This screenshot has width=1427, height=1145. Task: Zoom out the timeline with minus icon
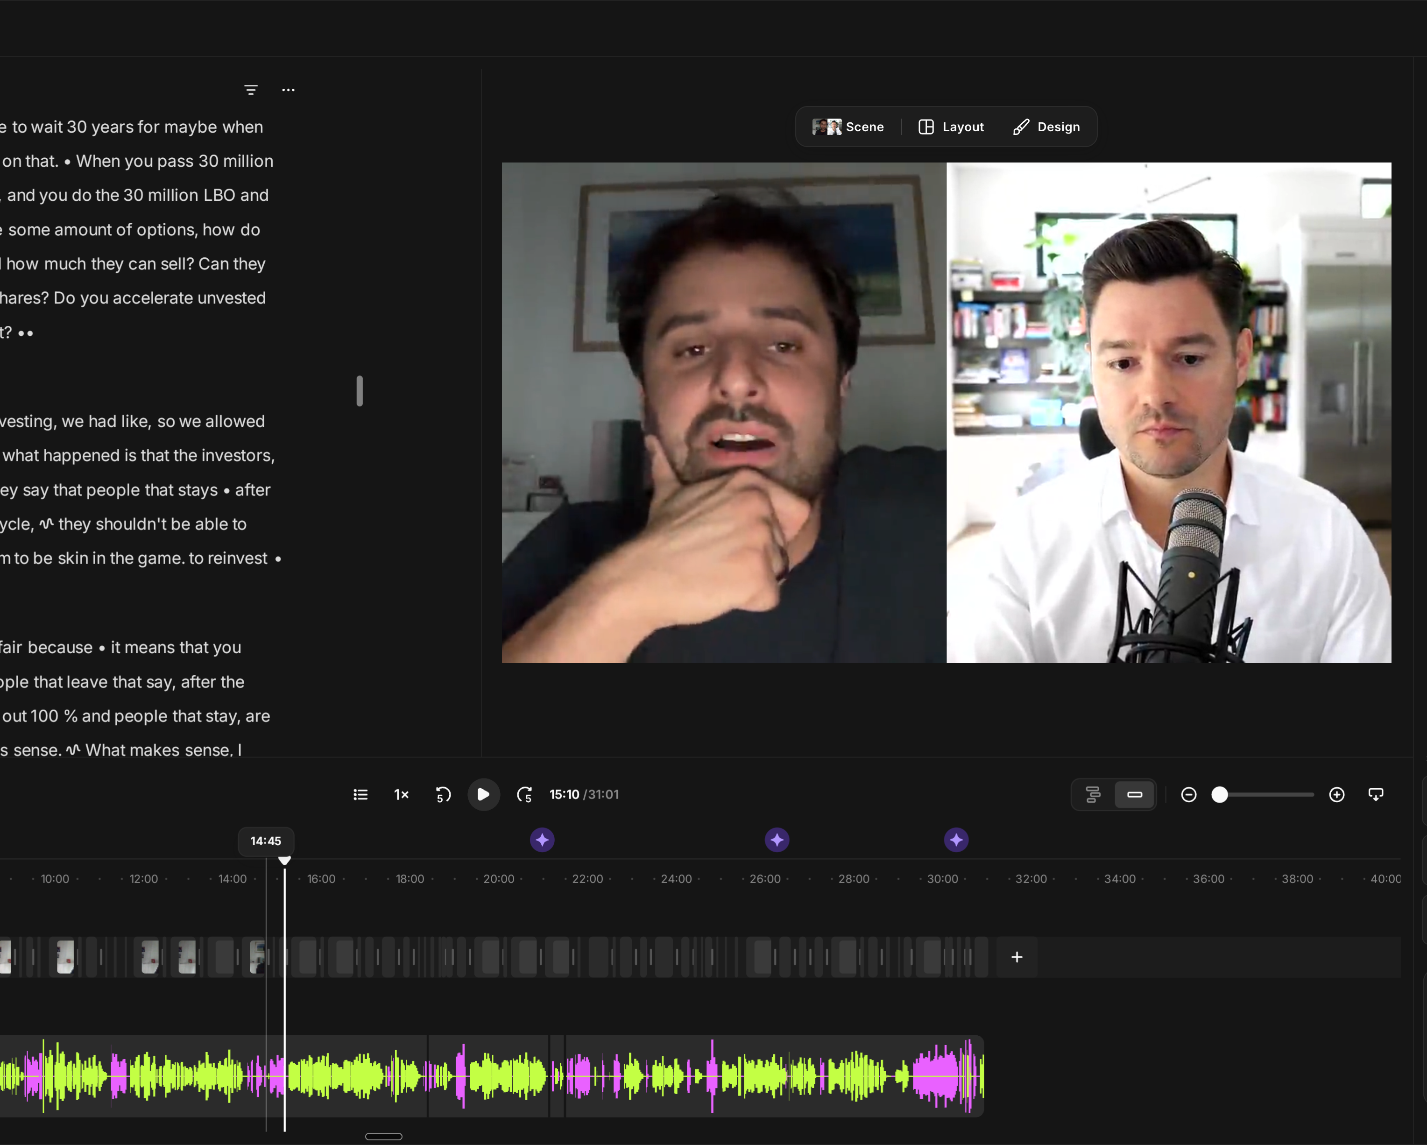[x=1189, y=794]
